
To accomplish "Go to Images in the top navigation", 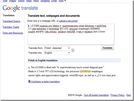I will pos(12,1).
